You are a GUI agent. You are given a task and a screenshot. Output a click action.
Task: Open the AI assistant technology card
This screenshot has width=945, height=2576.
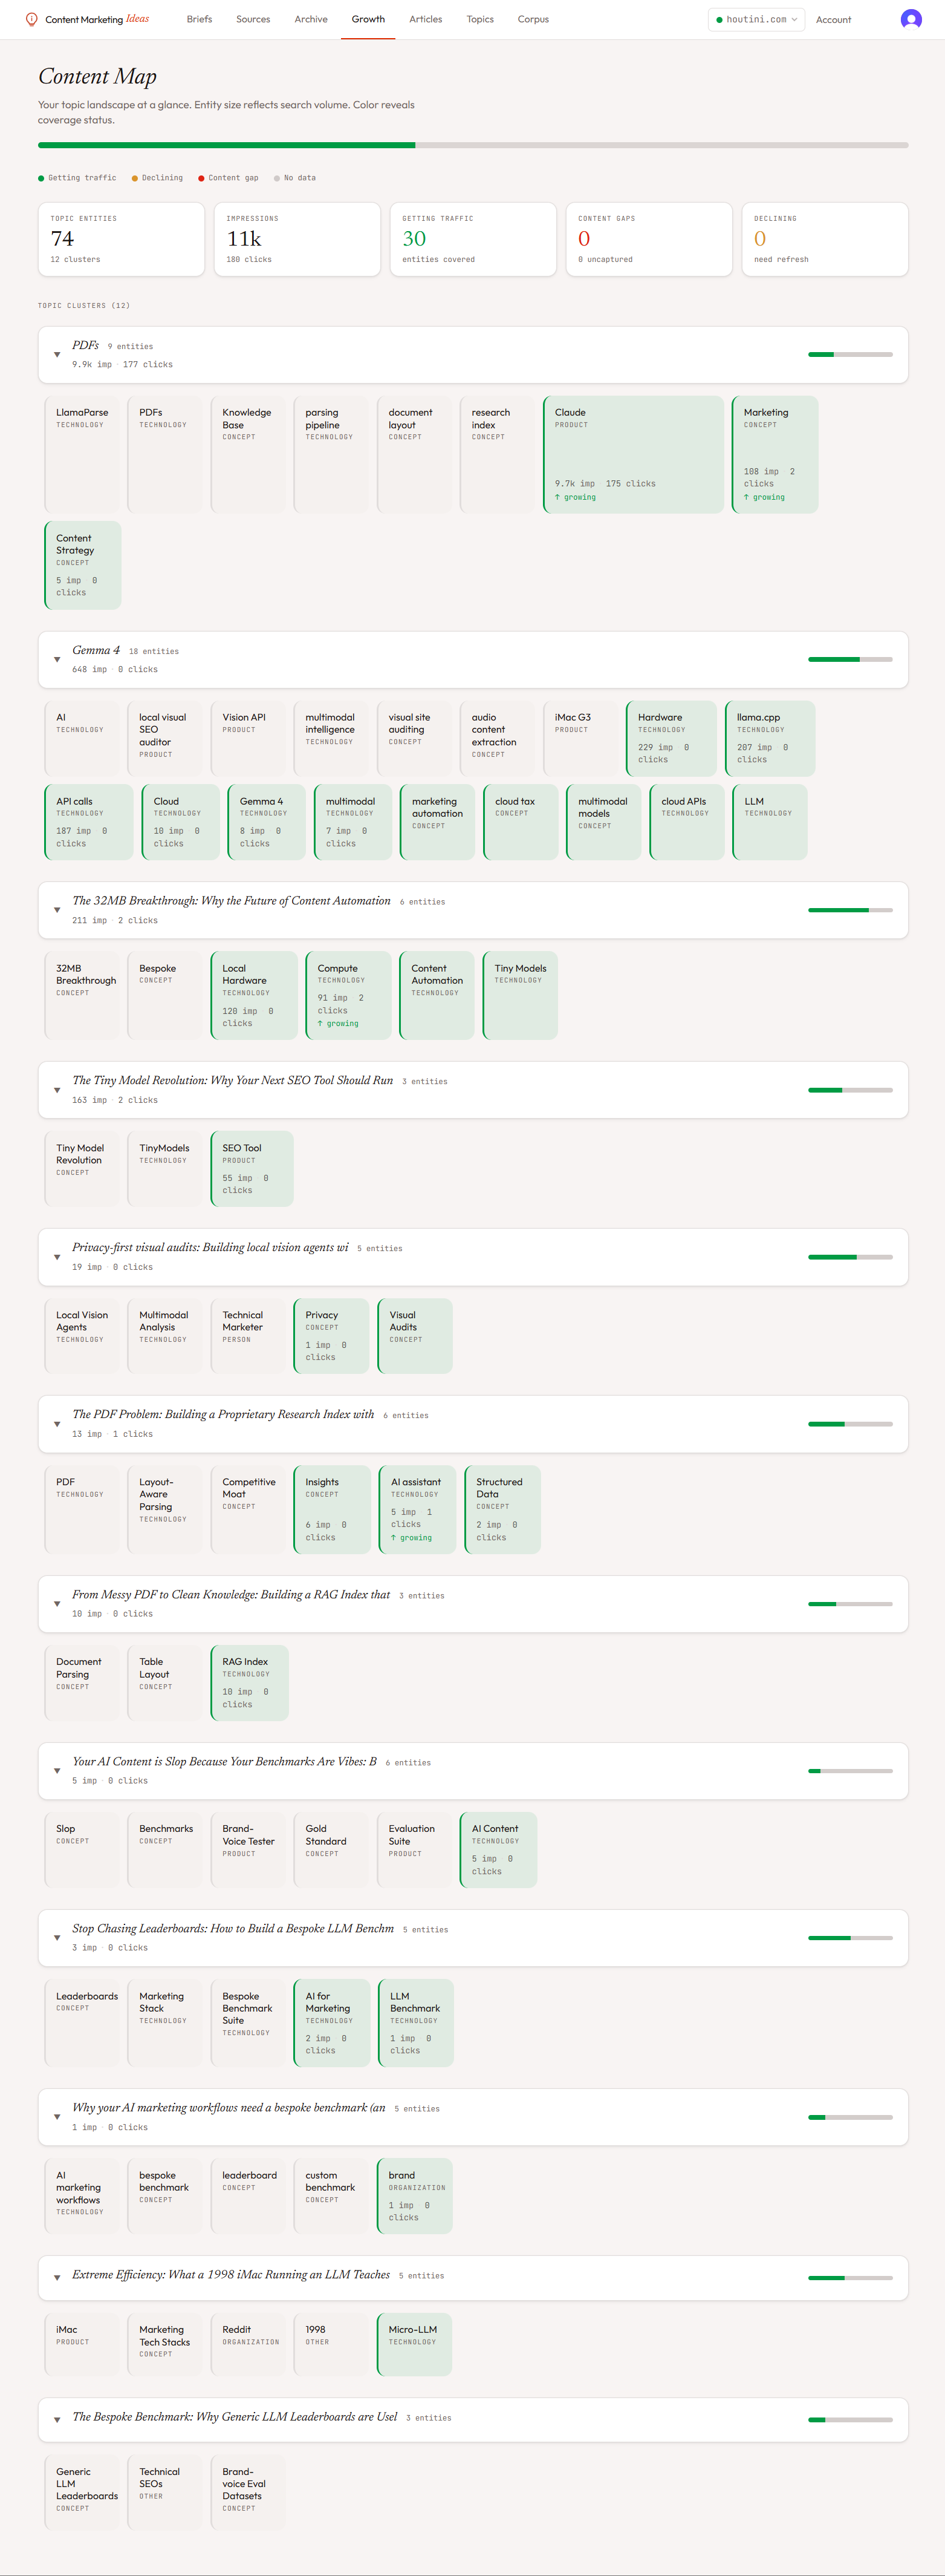(x=418, y=1509)
